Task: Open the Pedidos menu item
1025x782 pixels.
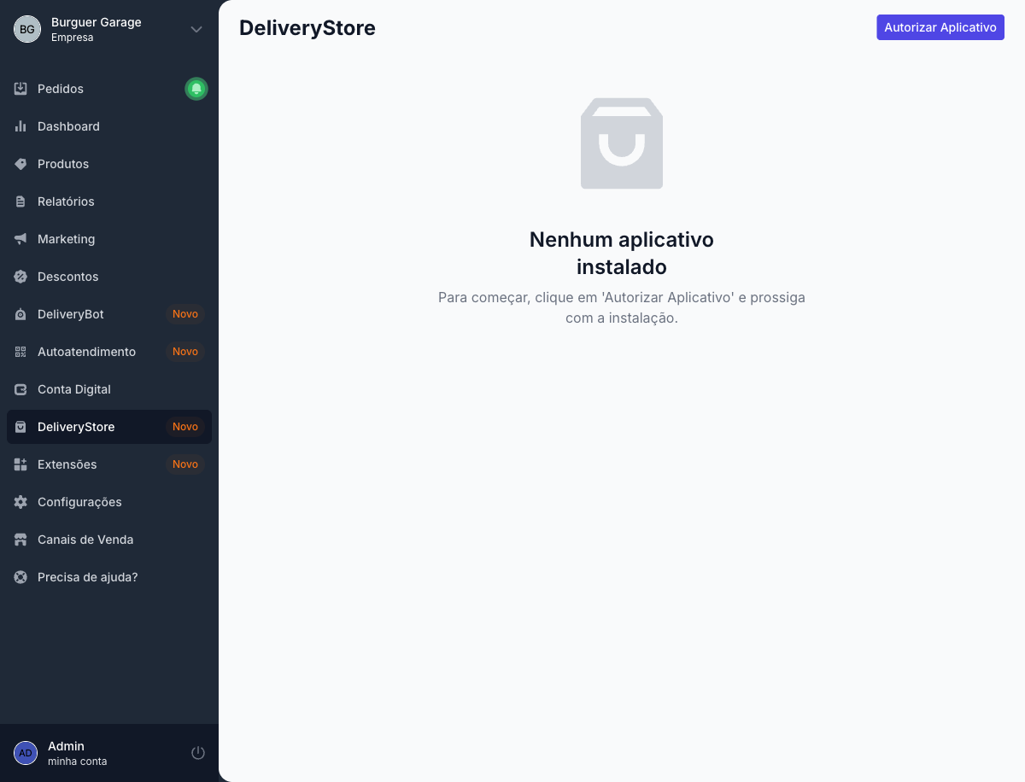Action: click(x=109, y=89)
